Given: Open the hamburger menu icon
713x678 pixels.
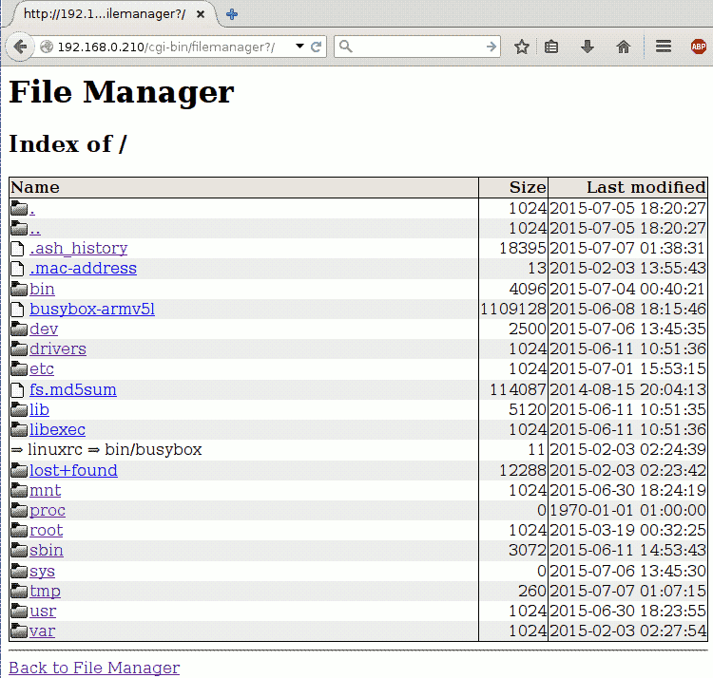Looking at the screenshot, I should point(663,46).
